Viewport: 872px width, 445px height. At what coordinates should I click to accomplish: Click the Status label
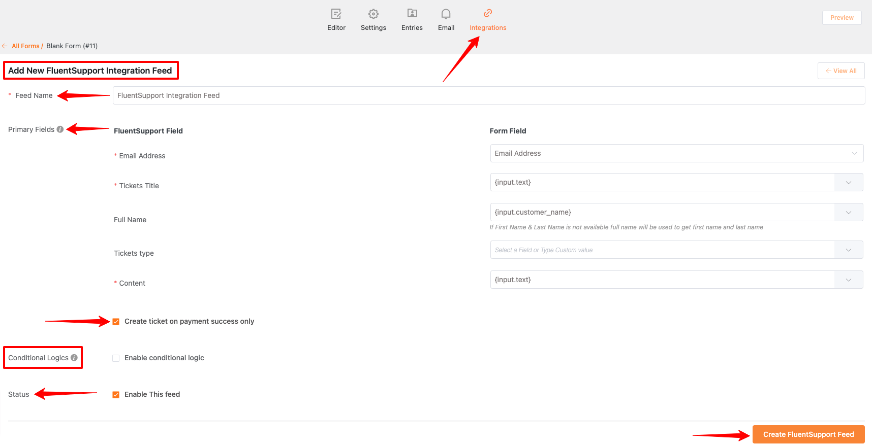19,394
